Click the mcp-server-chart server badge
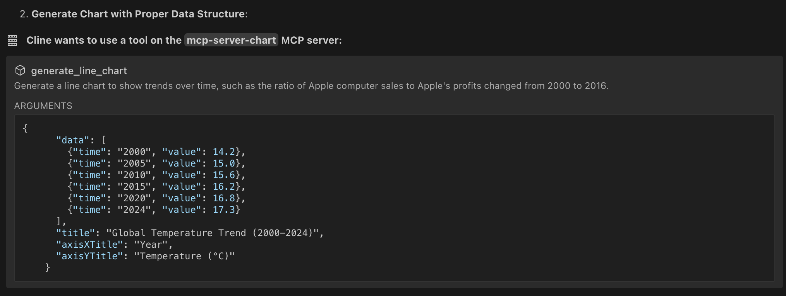Screen dimensions: 786x296 tap(231, 40)
